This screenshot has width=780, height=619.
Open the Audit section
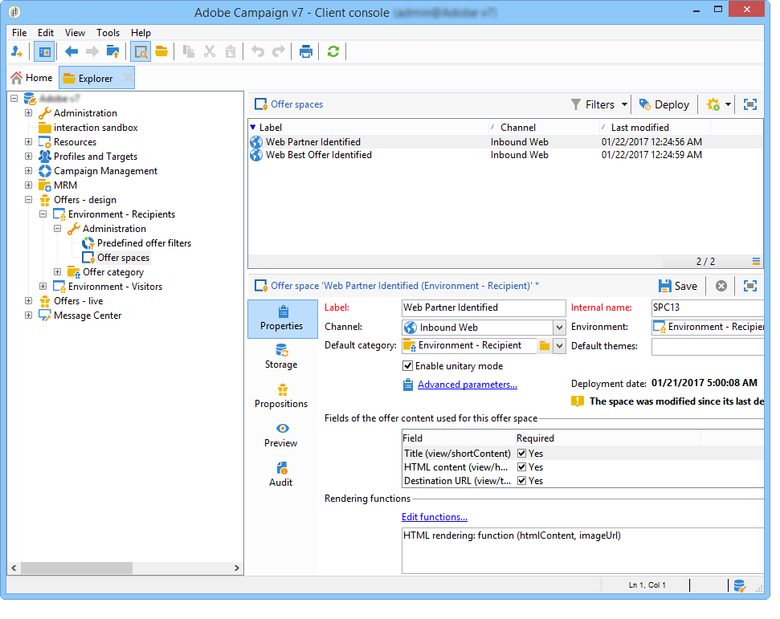(x=282, y=474)
